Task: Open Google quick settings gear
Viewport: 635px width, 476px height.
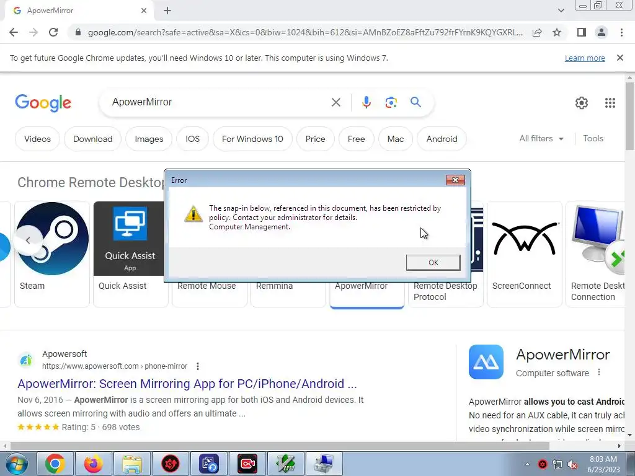Action: [582, 103]
